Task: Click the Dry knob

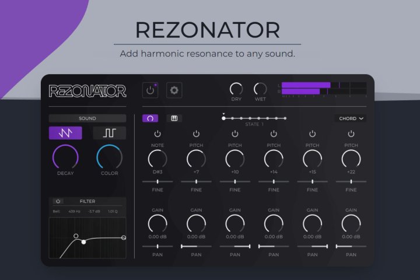Action: 236,89
